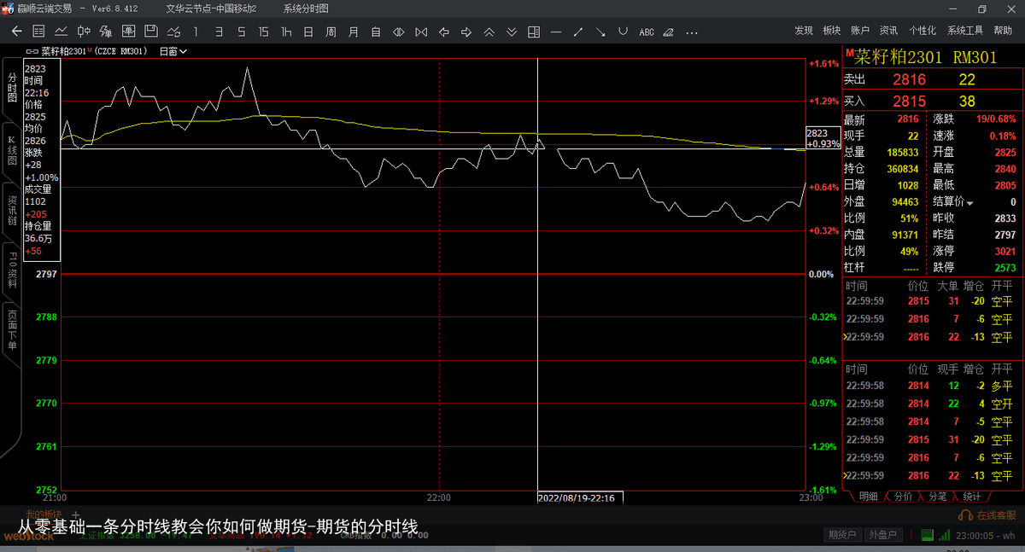
Task: Open the 账户 menu
Action: (860, 31)
